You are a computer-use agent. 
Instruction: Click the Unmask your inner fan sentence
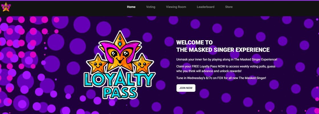tap(227, 60)
